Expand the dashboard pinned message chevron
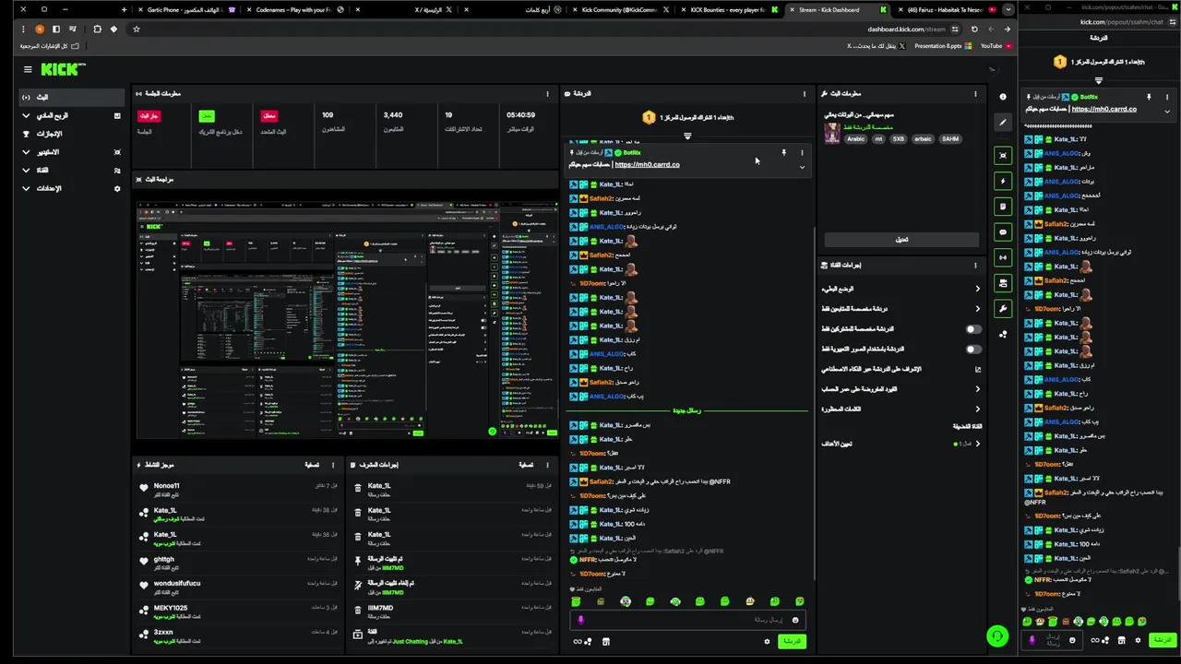 [x=802, y=168]
